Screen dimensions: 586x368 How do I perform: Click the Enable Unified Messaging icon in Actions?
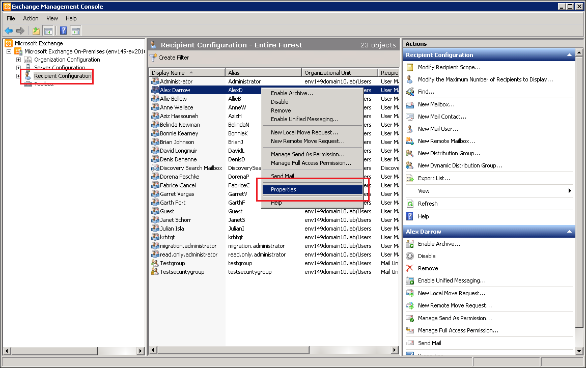(x=410, y=280)
